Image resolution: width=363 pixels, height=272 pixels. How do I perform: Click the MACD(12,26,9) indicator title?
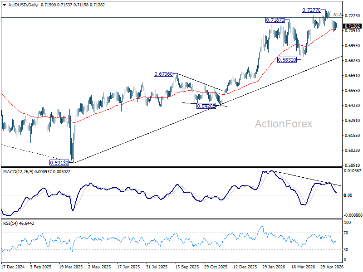coord(18,172)
